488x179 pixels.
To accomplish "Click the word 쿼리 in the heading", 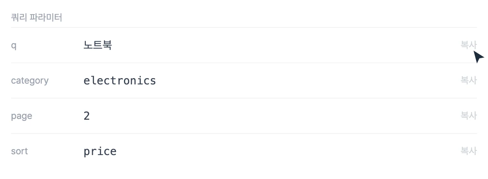I will point(18,18).
